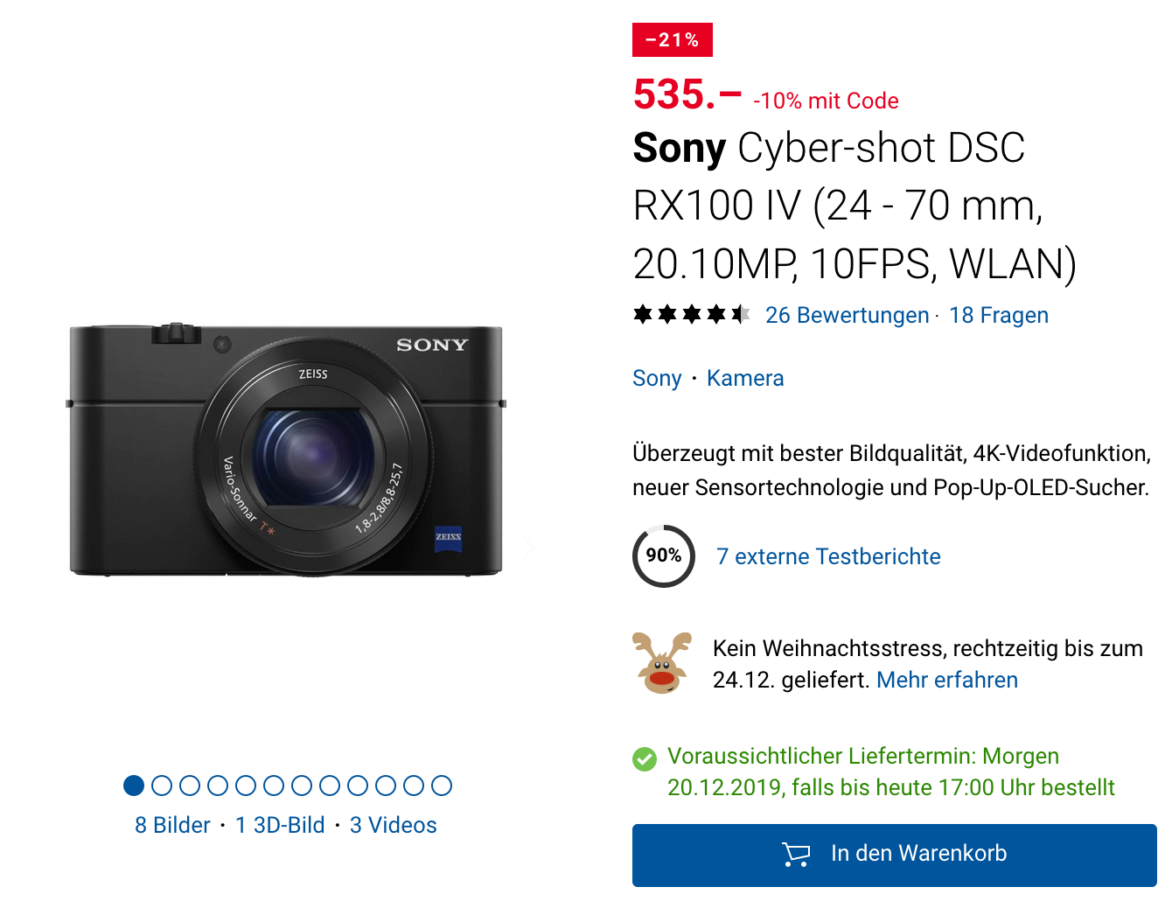The width and height of the screenshot is (1172, 901).
Task: Add camera via In den Warenkorb
Action: tap(894, 855)
